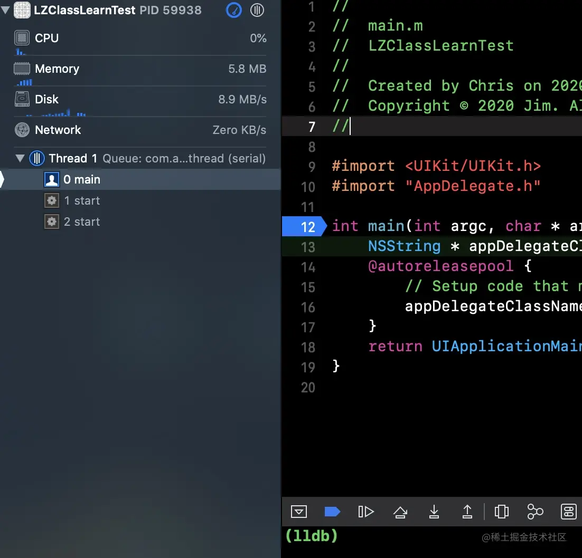Screen dimensions: 582x558
Task: Click line number 7 in the gutter
Action: point(312,127)
